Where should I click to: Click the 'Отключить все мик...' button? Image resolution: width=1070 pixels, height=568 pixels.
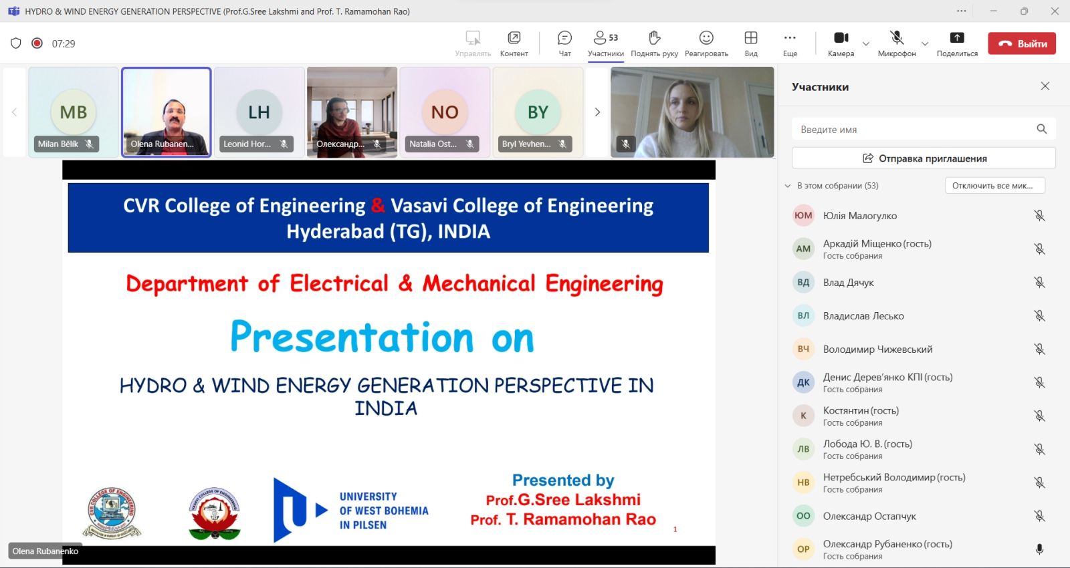[994, 186]
